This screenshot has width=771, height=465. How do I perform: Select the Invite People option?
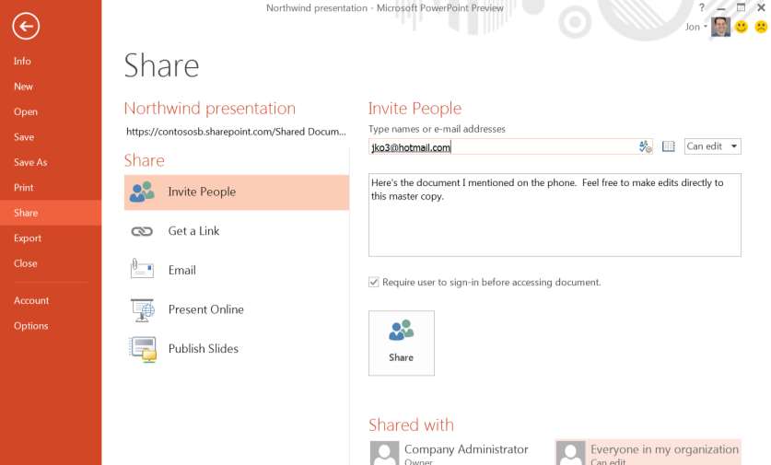tap(237, 192)
